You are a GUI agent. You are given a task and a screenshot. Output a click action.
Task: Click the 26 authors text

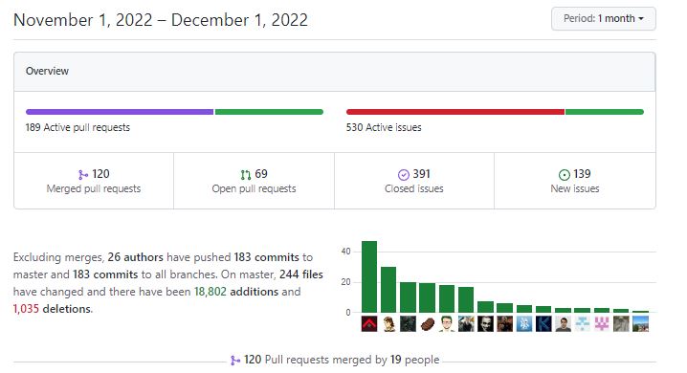[135, 257]
